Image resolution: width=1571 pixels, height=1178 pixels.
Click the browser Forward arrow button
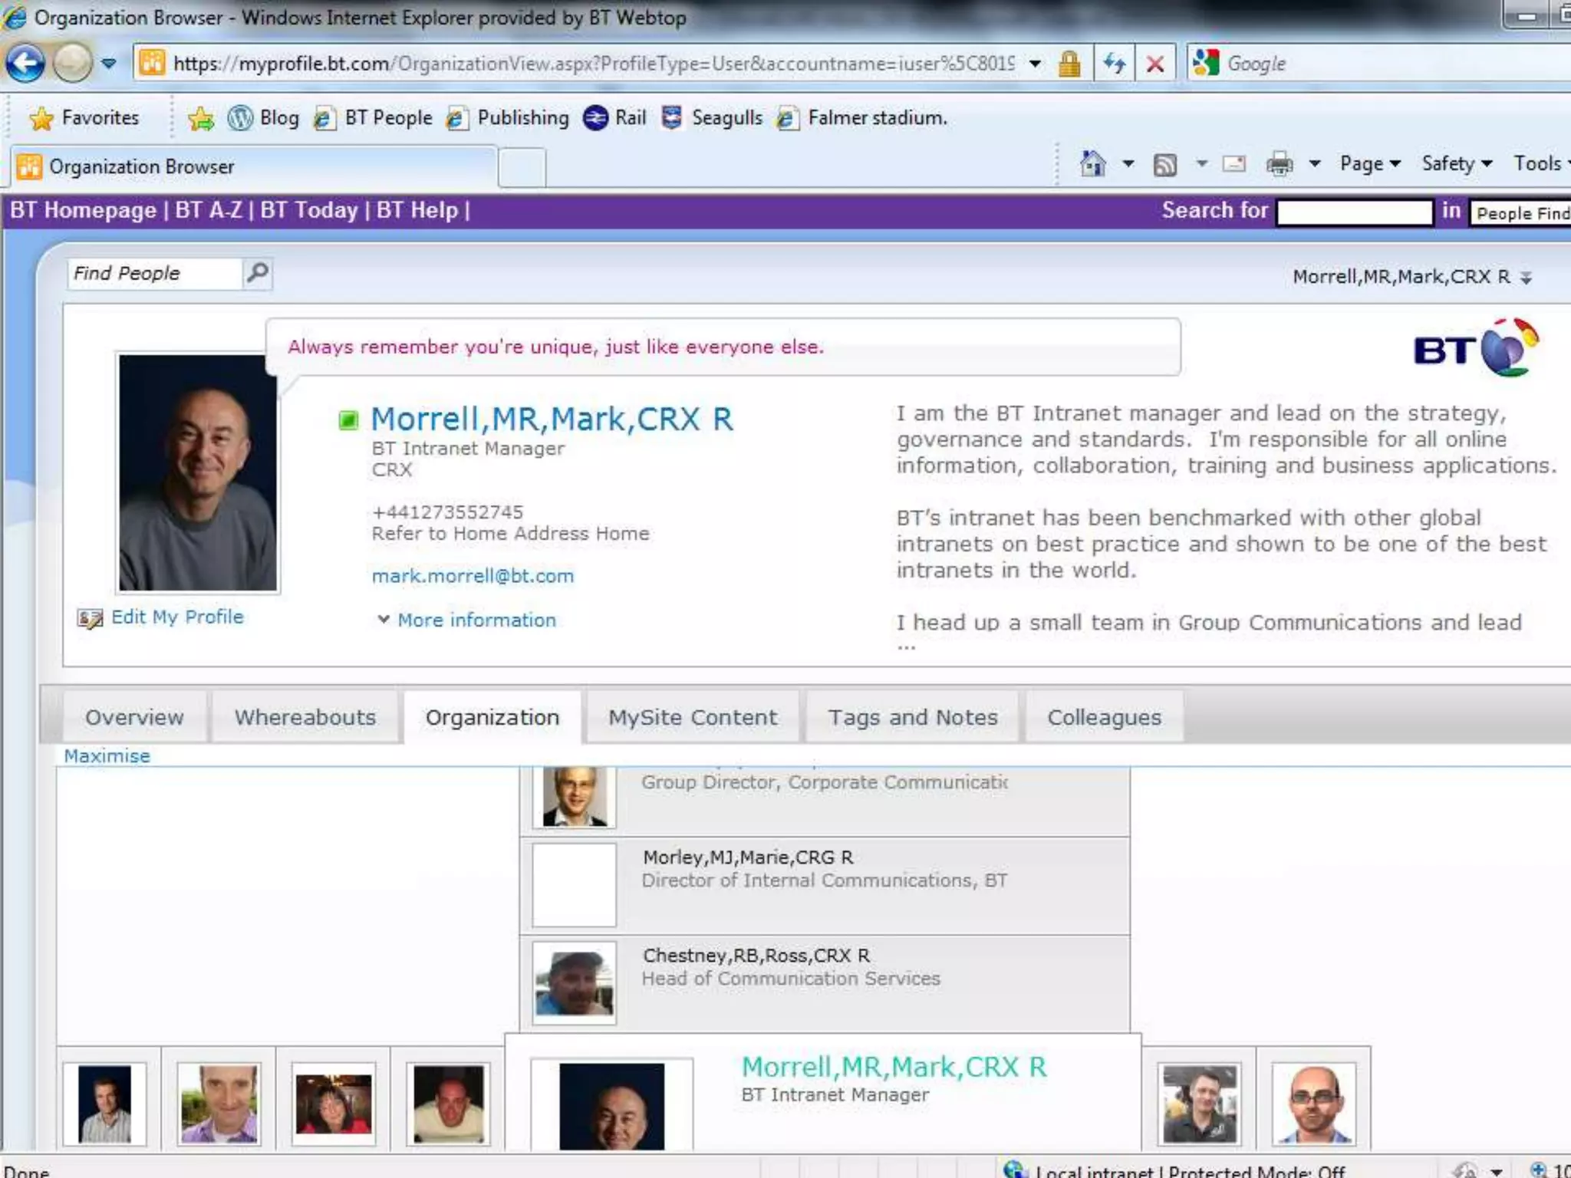[x=73, y=63]
